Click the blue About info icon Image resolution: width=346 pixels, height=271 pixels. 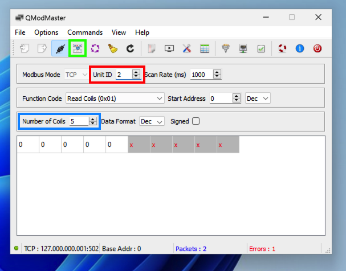pos(300,48)
